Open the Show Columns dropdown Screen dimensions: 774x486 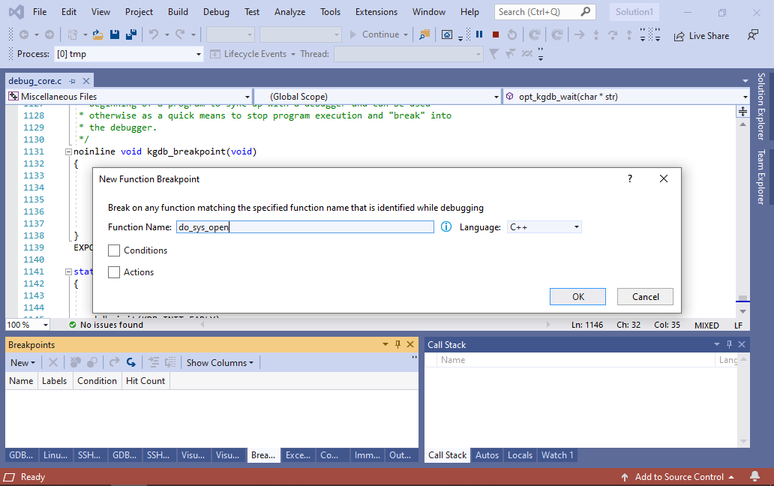click(x=220, y=363)
